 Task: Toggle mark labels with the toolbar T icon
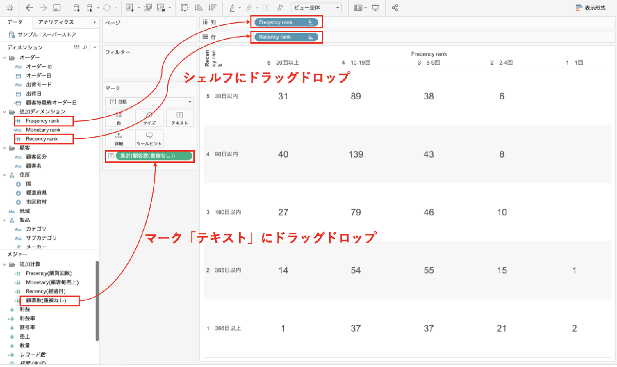(266, 8)
